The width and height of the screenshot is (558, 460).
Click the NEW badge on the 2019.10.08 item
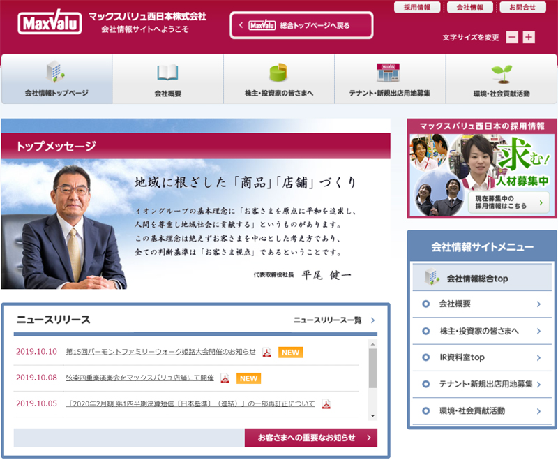coord(248,378)
